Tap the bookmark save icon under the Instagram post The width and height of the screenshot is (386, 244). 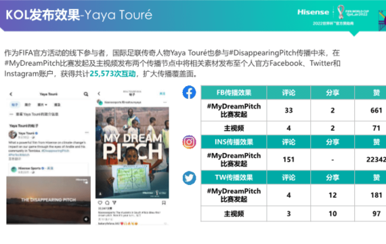pyautogui.click(x=164, y=203)
